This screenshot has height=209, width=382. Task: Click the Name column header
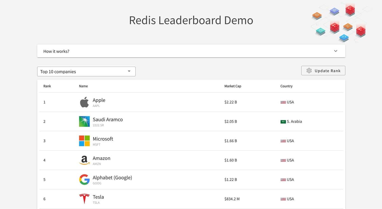(83, 86)
